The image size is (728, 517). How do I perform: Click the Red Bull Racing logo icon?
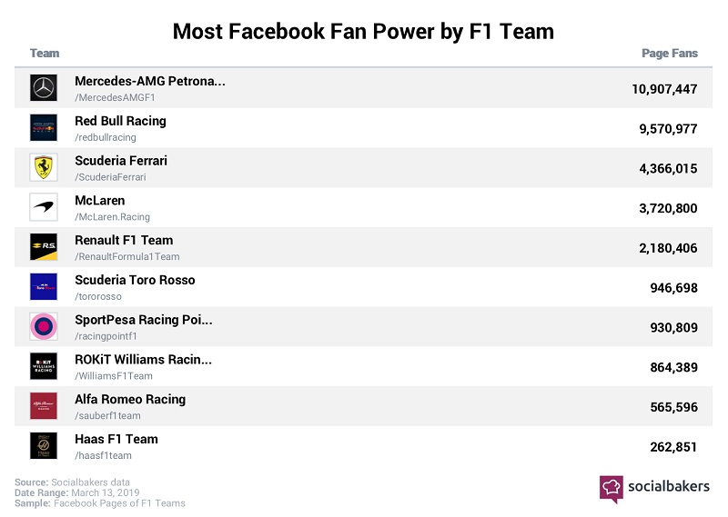click(x=44, y=127)
